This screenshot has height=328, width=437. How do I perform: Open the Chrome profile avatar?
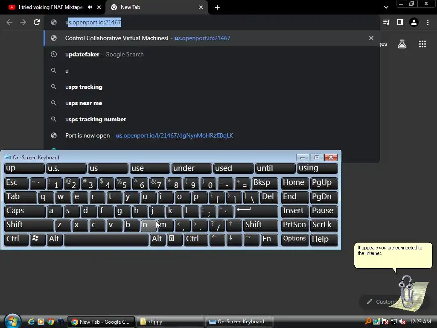414,22
